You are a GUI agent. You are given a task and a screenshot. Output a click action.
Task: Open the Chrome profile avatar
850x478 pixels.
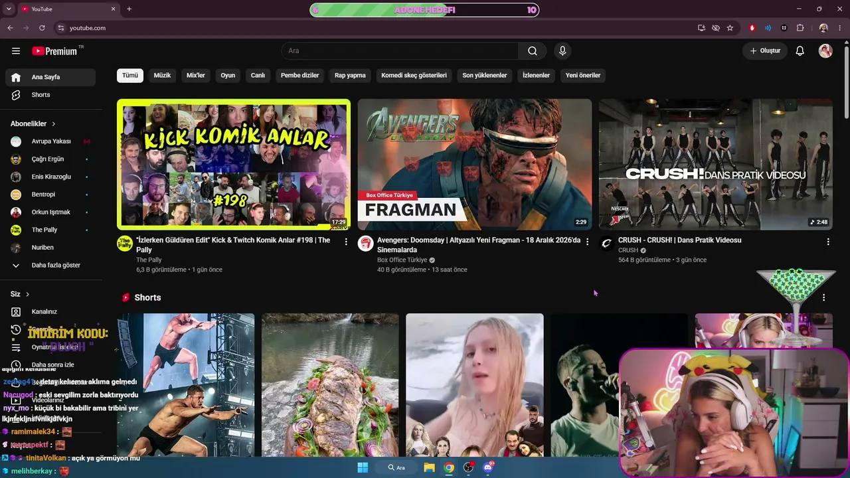pos(823,28)
